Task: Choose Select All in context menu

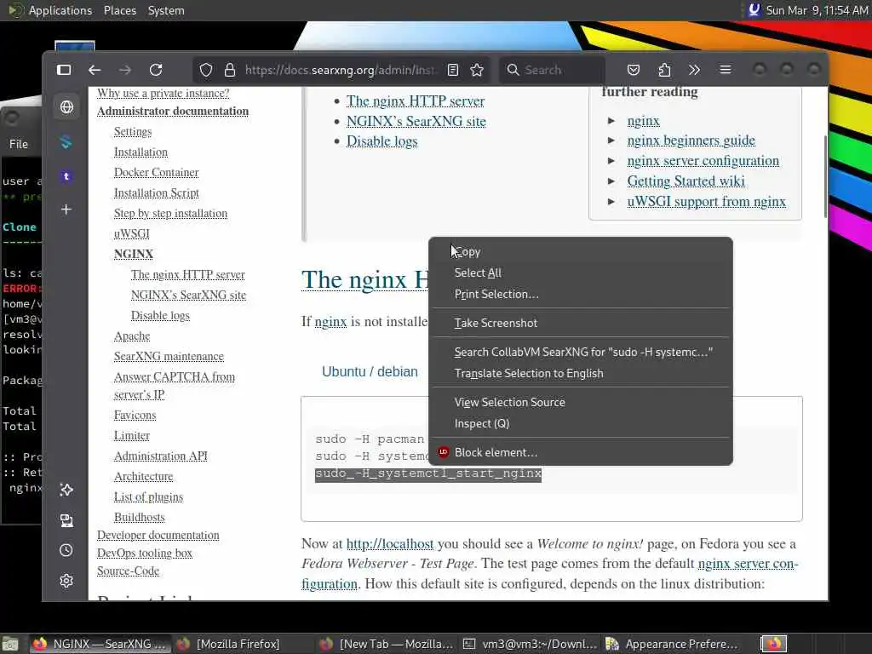Action: coord(581,272)
